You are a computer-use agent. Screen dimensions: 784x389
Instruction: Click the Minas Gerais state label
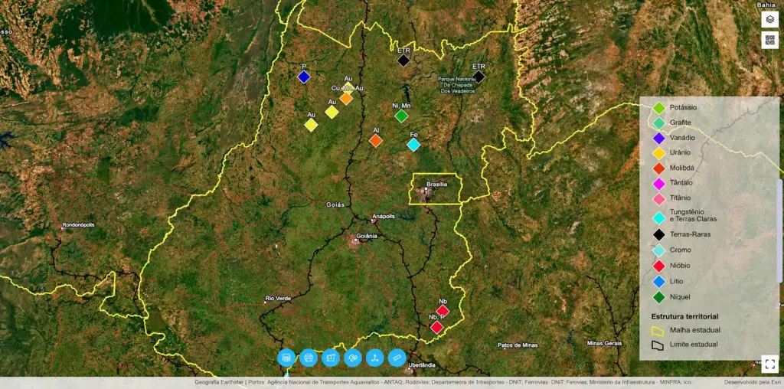(605, 344)
